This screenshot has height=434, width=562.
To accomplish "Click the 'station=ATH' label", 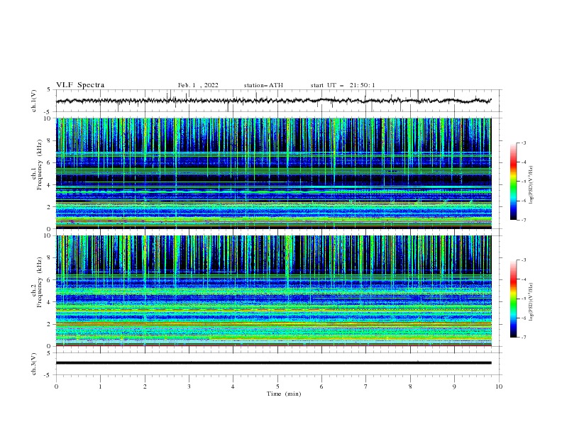I will [x=263, y=85].
